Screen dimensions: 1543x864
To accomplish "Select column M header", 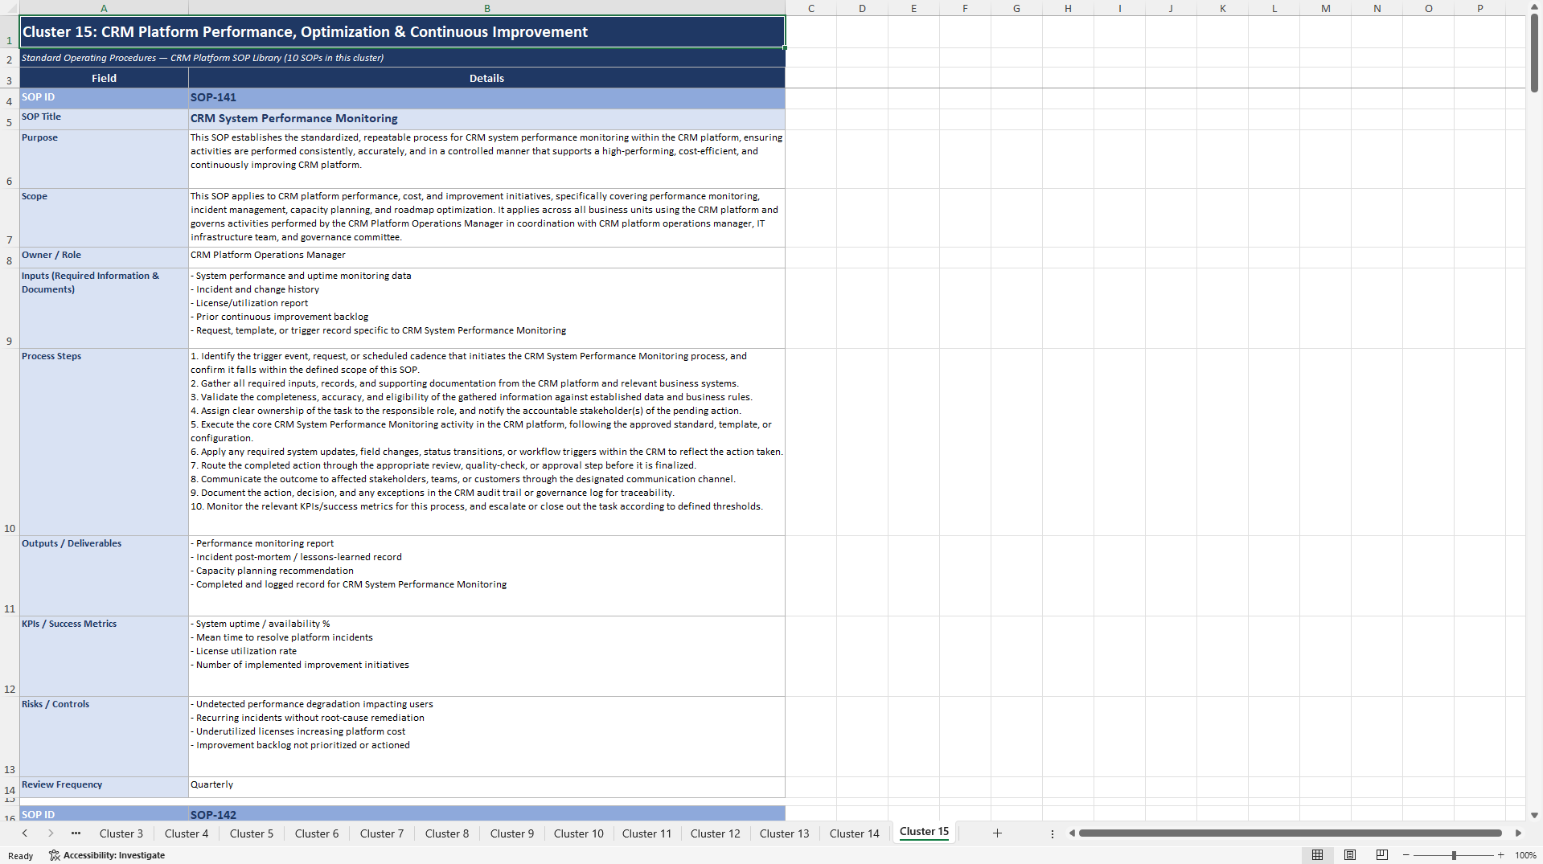I will click(x=1325, y=8).
